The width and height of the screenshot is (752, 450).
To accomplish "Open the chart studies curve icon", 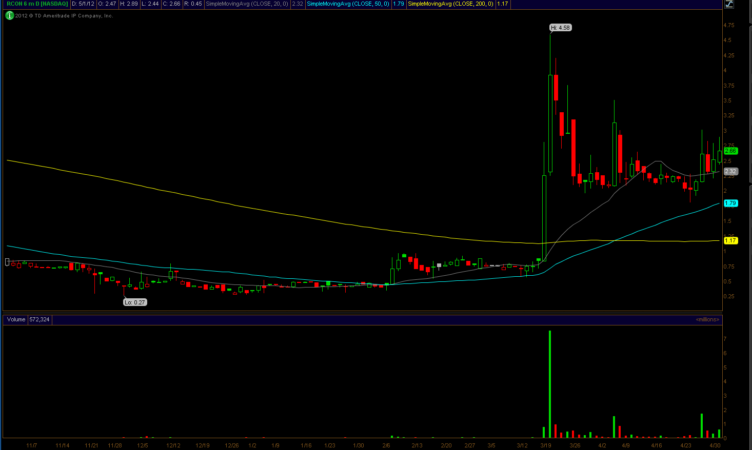I will [x=729, y=4].
